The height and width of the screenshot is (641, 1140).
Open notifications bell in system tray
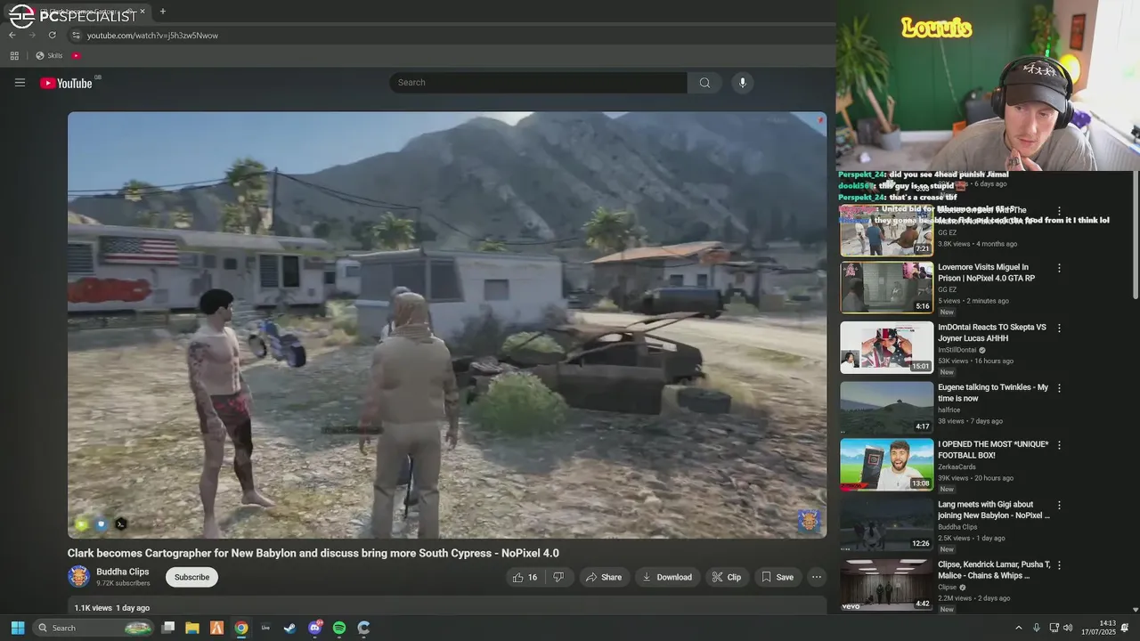click(x=1125, y=628)
